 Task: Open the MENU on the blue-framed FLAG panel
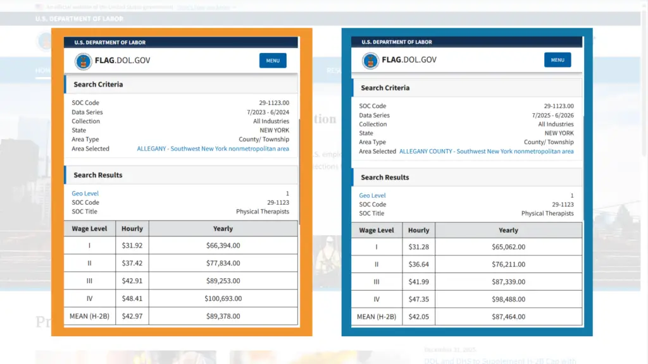coord(558,59)
